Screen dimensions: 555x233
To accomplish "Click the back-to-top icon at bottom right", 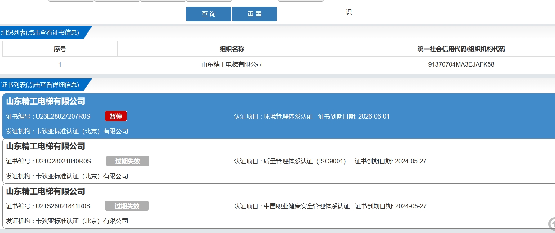I will 552,224.
